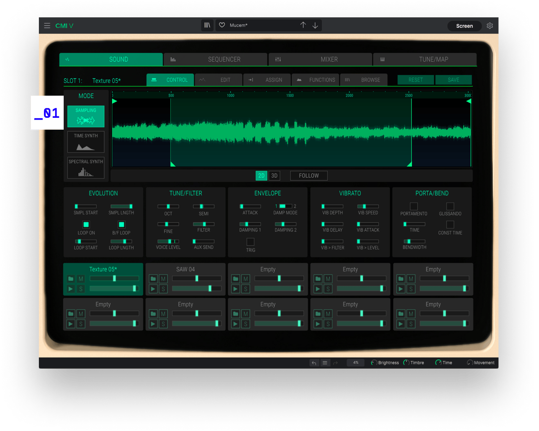Open the ASSIGN sub-tab
This screenshot has height=431, width=539.
click(x=267, y=80)
